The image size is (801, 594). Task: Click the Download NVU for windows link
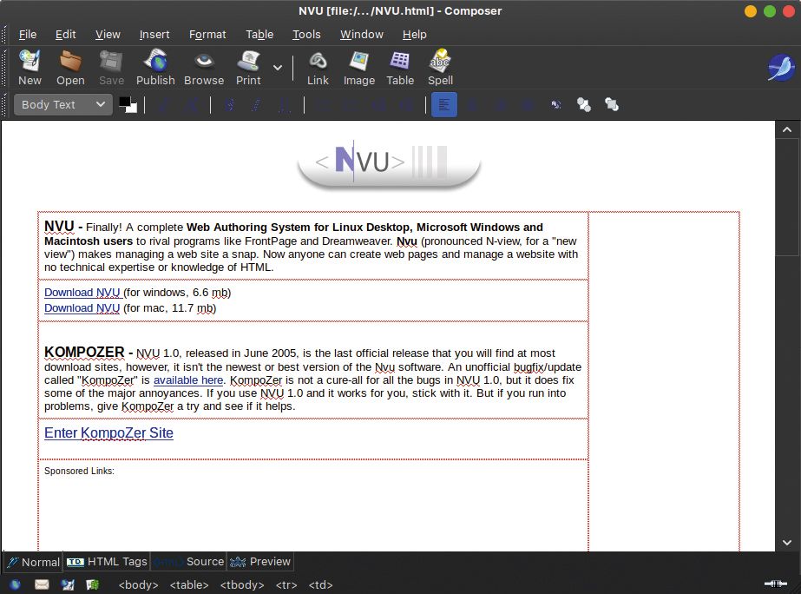(x=82, y=293)
